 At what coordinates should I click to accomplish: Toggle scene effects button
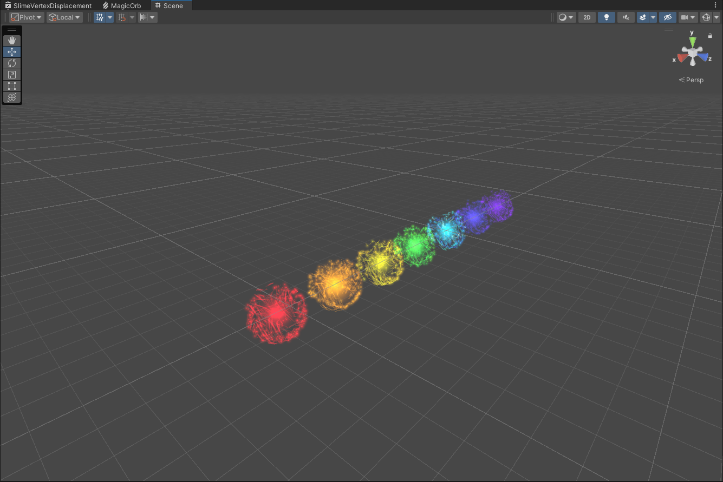pos(643,17)
